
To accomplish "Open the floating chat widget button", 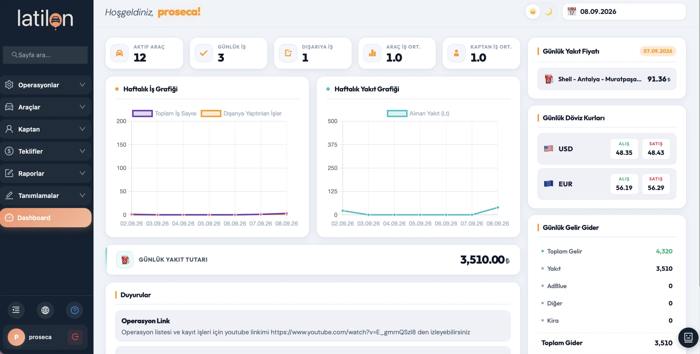I will (x=688, y=338).
